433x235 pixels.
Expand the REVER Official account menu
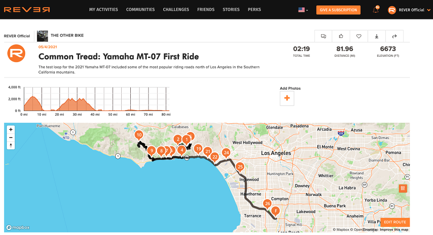tap(407, 10)
